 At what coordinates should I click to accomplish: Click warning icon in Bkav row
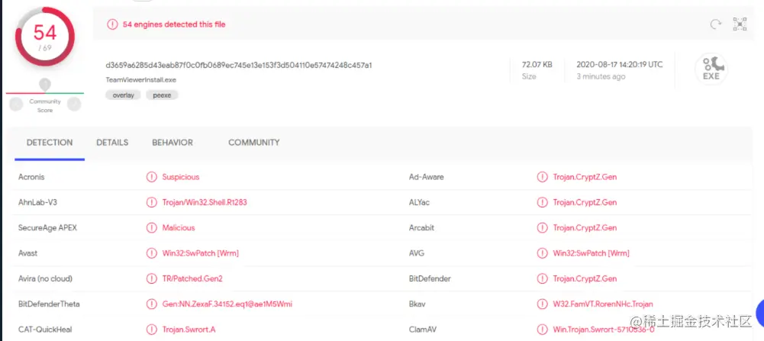pyautogui.click(x=543, y=304)
